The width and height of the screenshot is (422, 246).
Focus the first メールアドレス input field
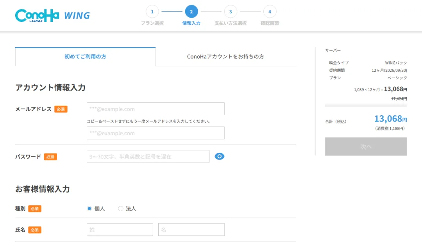point(156,109)
